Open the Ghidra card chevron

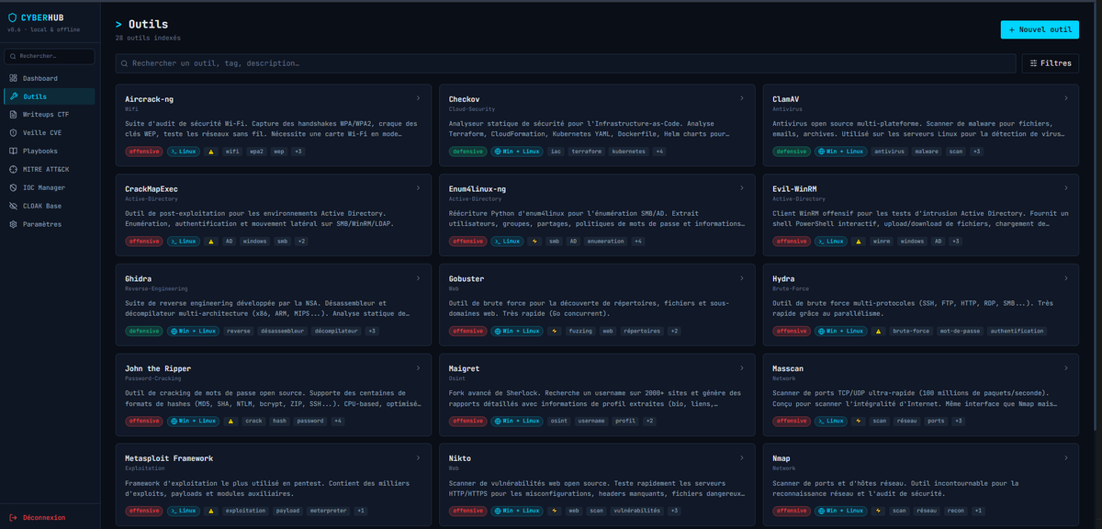pyautogui.click(x=418, y=278)
